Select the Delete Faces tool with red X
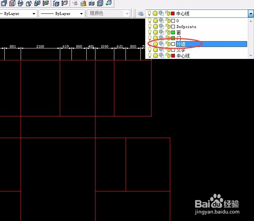The height and width of the screenshot is (221, 254). pyautogui.click(x=12, y=3)
